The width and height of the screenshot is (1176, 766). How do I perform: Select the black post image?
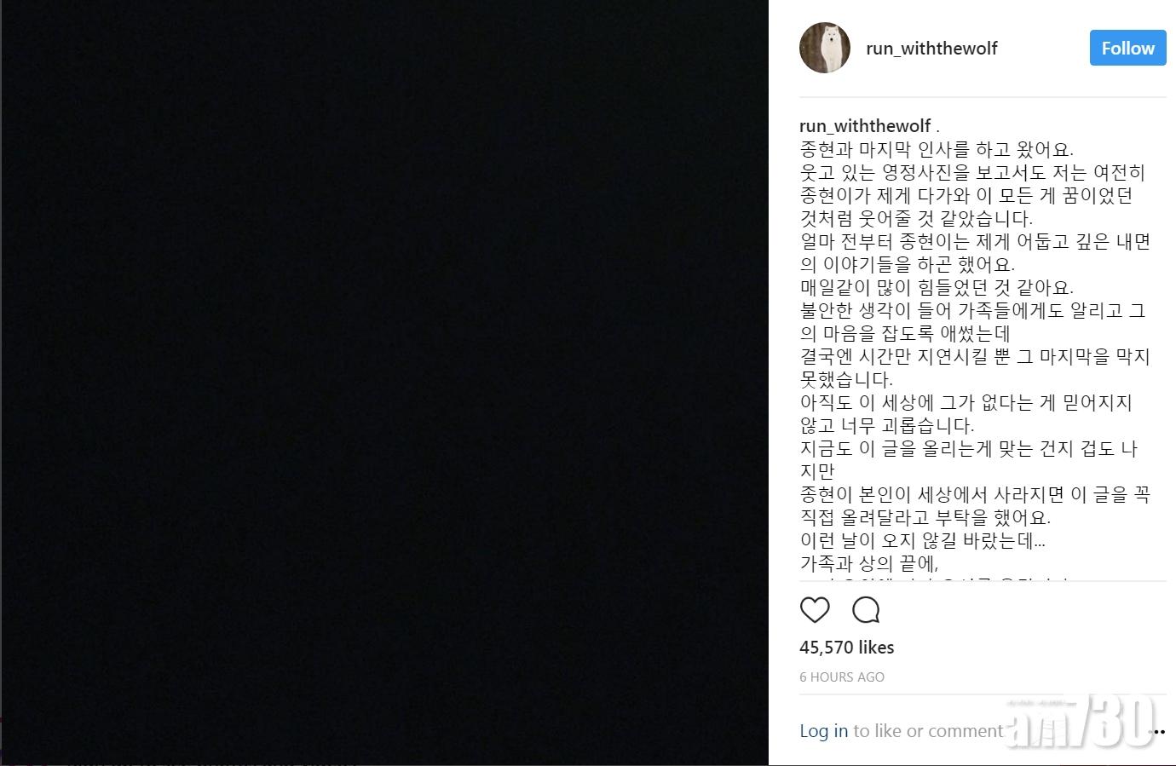click(384, 383)
